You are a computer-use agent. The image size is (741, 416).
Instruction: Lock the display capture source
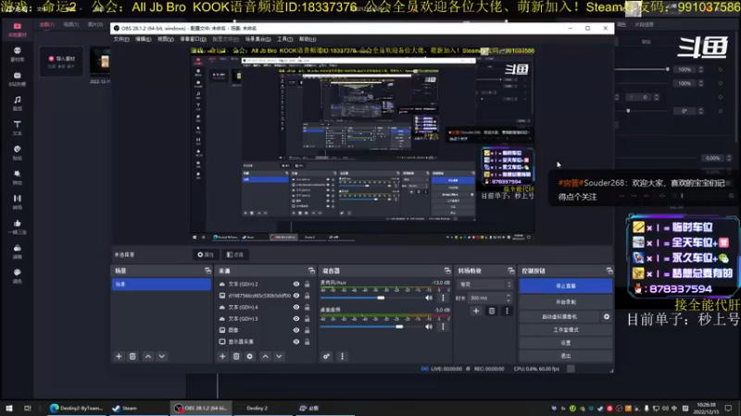click(308, 341)
